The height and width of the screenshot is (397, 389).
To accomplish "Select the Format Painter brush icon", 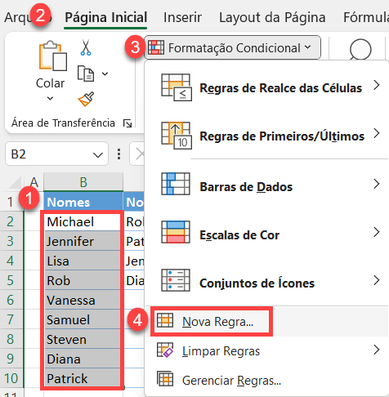I will coord(86,99).
